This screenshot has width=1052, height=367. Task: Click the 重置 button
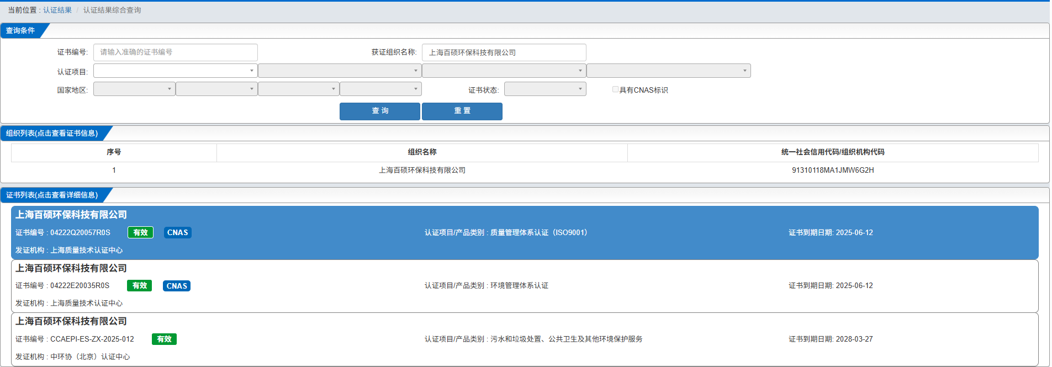(x=462, y=111)
